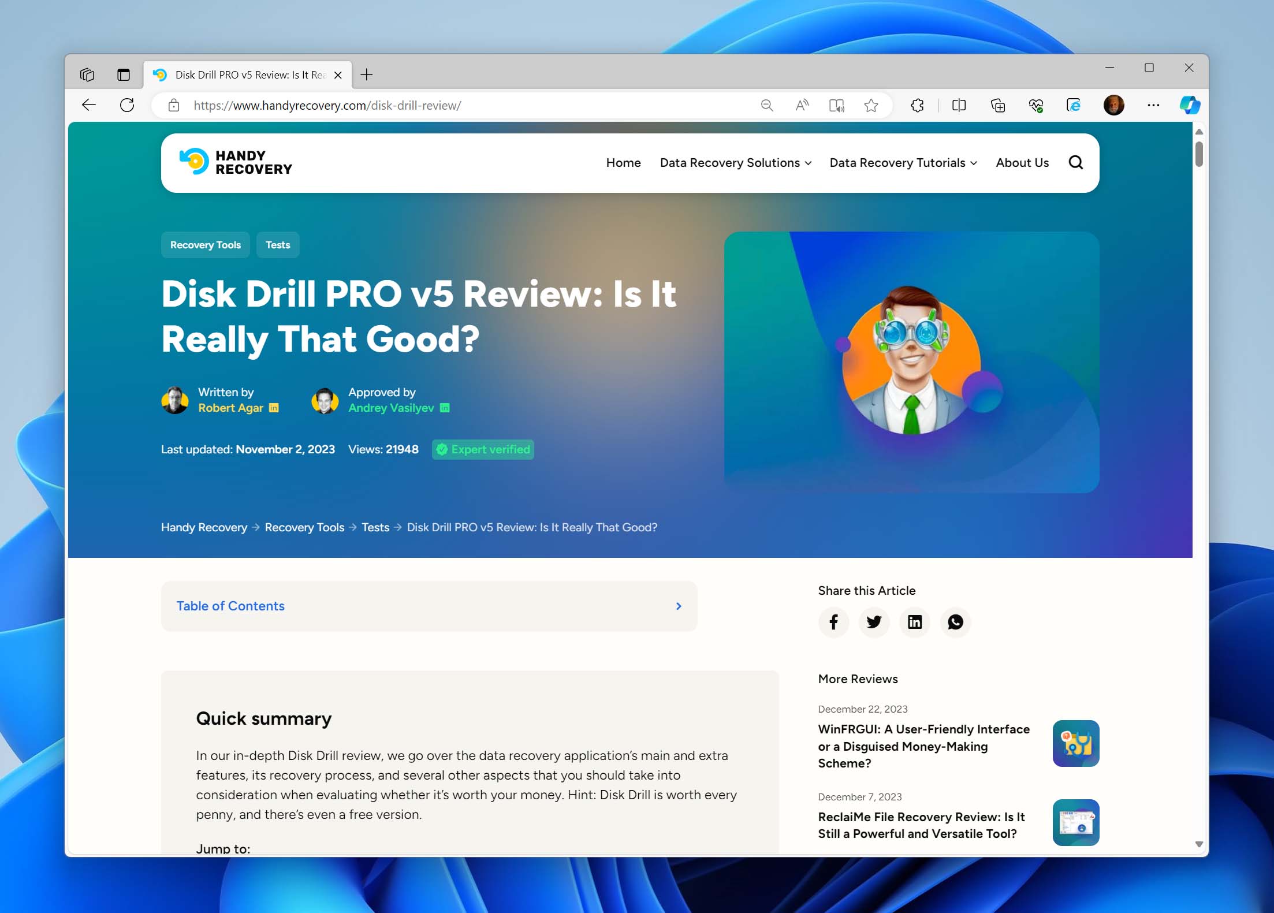Click the page scrollbar up arrow
1274x913 pixels.
tap(1199, 132)
